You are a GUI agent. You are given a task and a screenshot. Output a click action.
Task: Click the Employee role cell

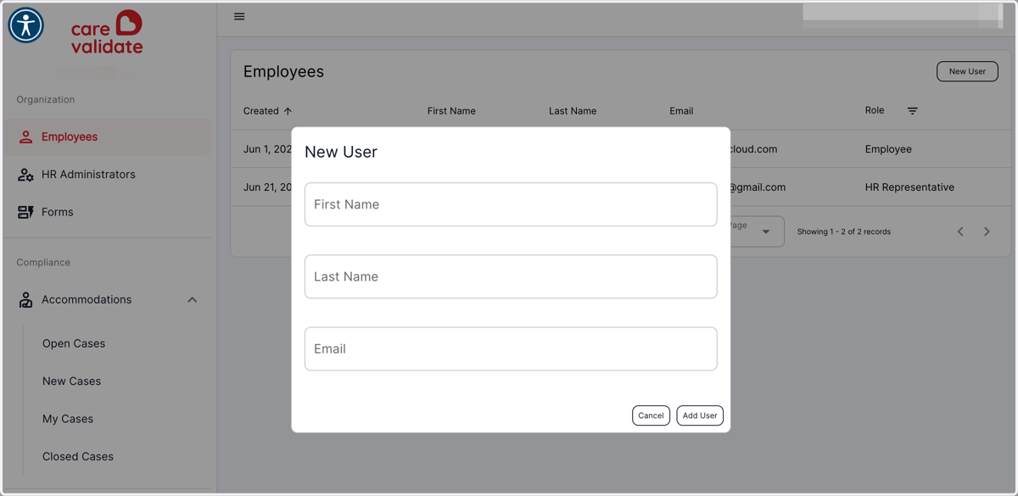[888, 149]
